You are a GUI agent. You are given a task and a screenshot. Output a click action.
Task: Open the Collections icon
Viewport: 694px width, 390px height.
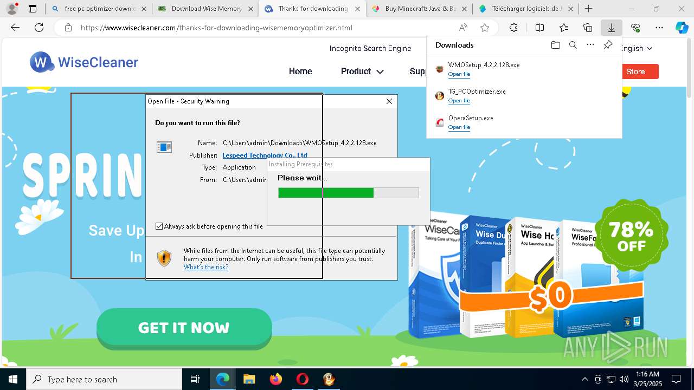tap(588, 28)
